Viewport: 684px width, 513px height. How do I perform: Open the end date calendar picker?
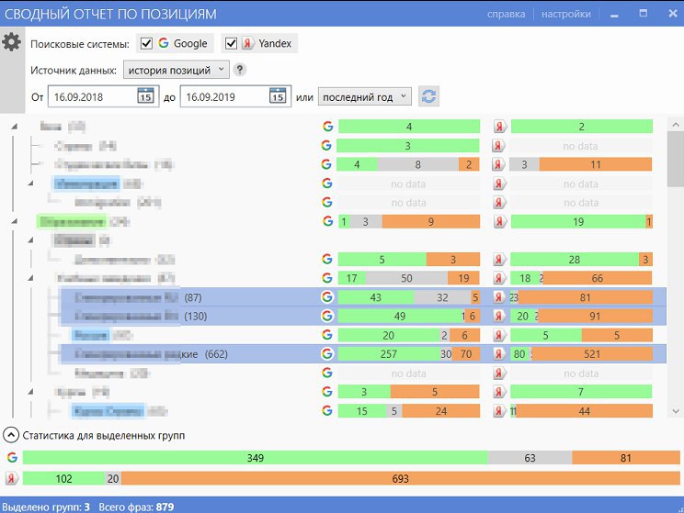[x=278, y=95]
